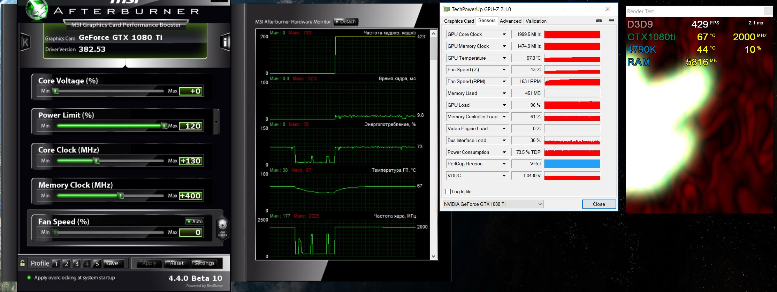
Task: Click the Core Voltage value field +0
Action: [x=191, y=91]
